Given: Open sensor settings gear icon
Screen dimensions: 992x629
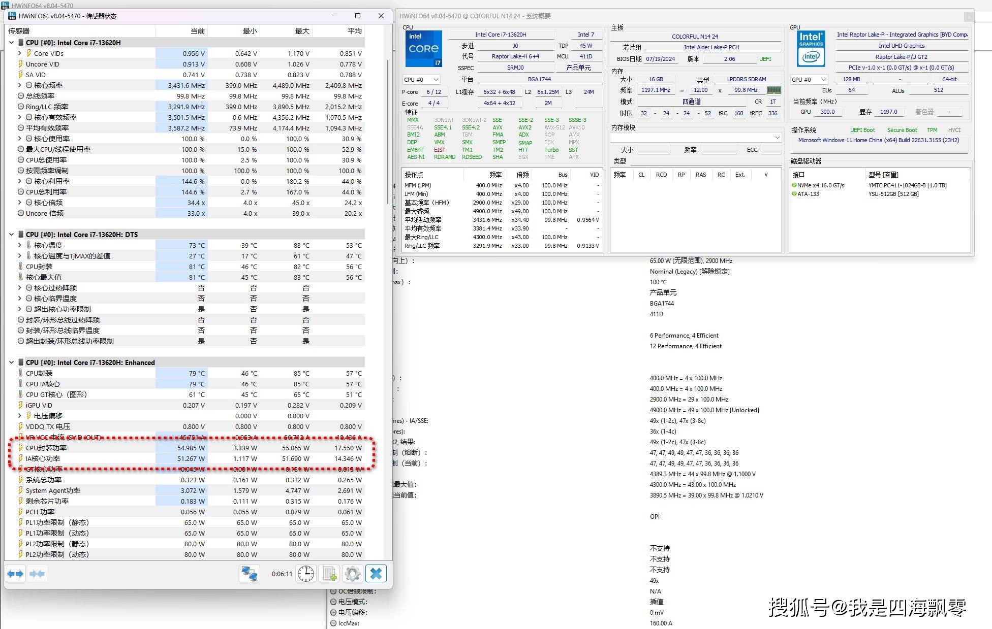Looking at the screenshot, I should 352,574.
